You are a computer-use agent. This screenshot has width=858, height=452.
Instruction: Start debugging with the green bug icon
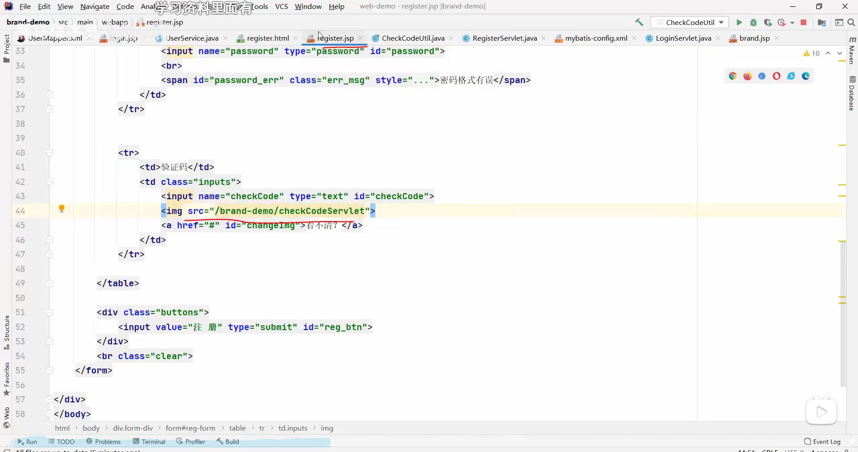point(753,22)
